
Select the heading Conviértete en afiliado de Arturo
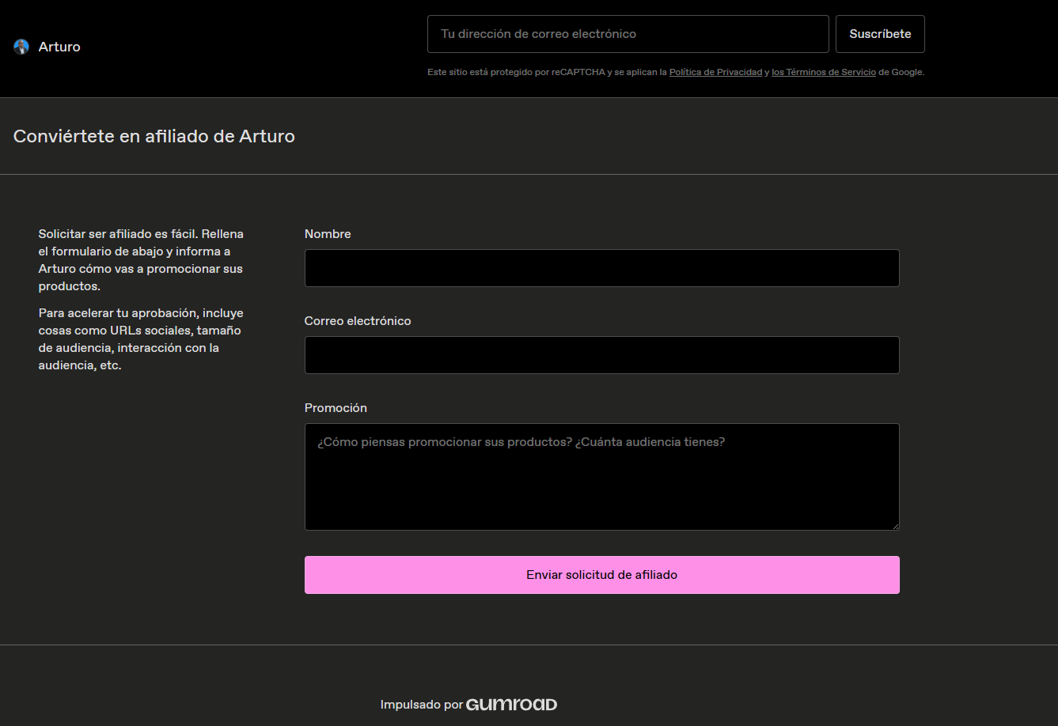point(154,136)
